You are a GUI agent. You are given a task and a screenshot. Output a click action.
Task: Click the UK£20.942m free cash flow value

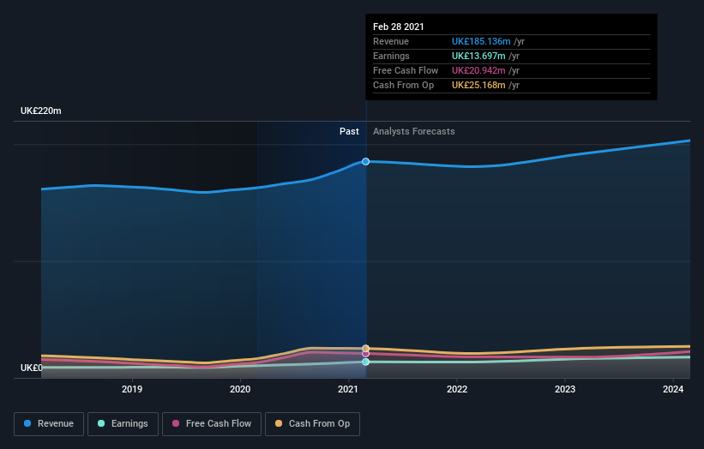(x=478, y=70)
